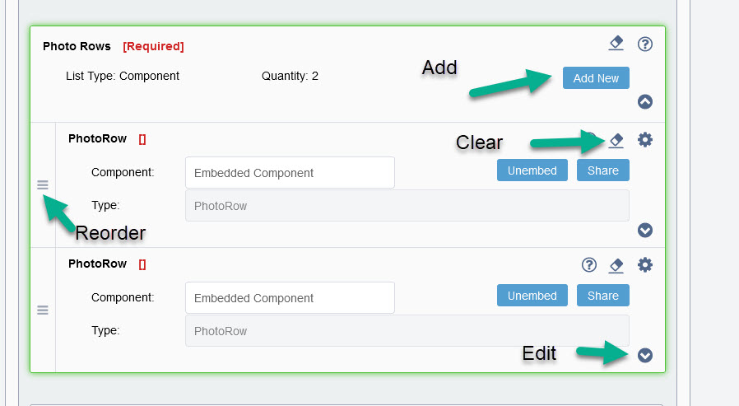739x406 pixels.
Task: Unembed the second PhotoRow component
Action: point(532,295)
